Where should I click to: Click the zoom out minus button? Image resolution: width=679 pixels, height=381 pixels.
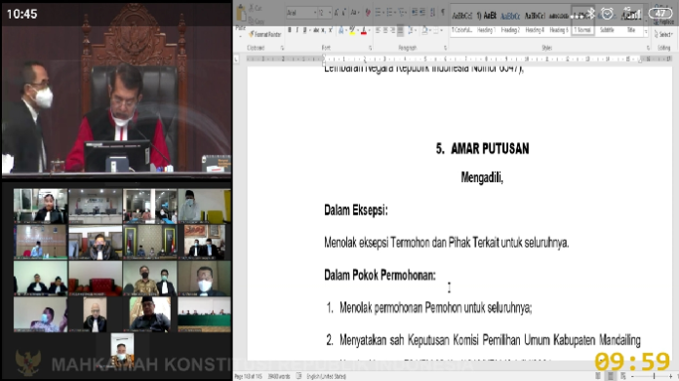click(x=633, y=377)
